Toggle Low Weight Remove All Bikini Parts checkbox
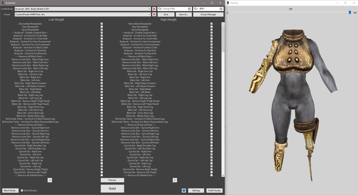This screenshot has height=195, width=358. point(102,57)
